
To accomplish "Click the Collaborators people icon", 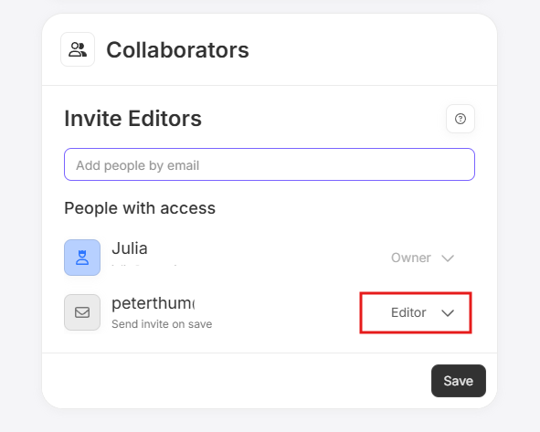I will (78, 49).
